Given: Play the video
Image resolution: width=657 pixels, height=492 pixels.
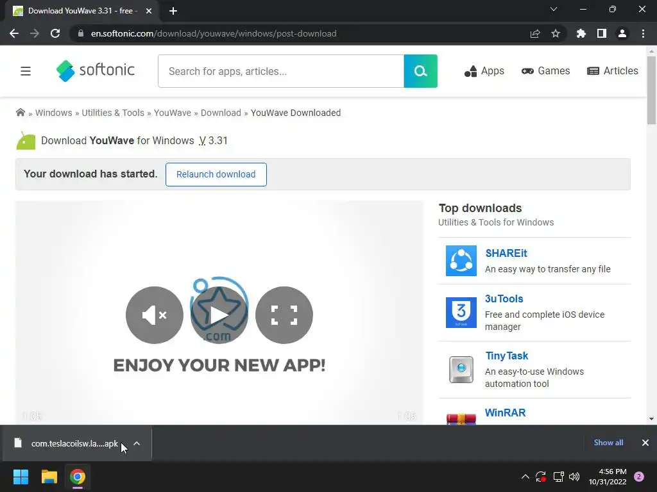Looking at the screenshot, I should (219, 315).
